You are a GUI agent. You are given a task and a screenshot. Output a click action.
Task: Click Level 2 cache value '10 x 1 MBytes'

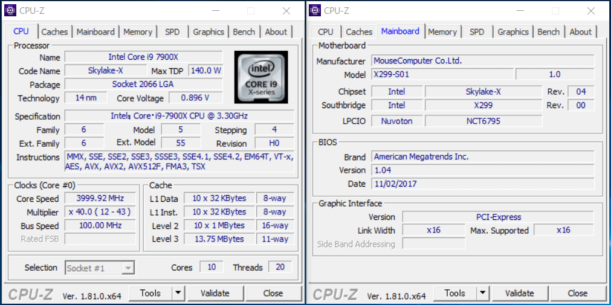tap(219, 225)
